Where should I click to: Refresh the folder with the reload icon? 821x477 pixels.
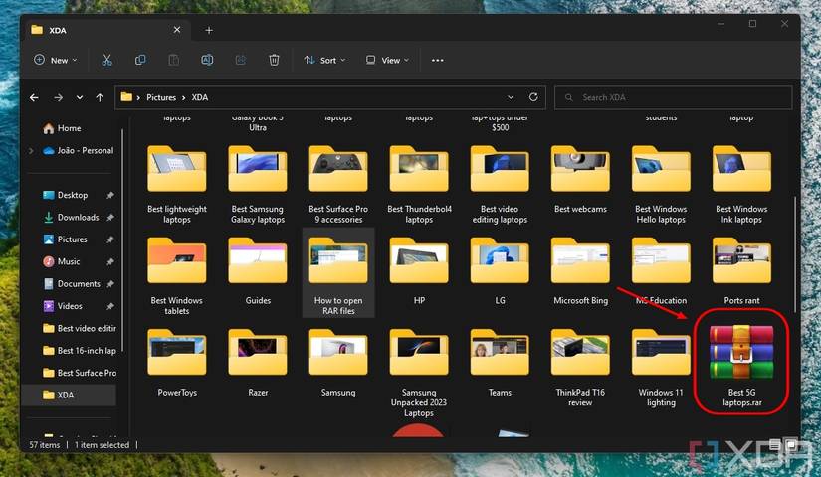click(533, 97)
